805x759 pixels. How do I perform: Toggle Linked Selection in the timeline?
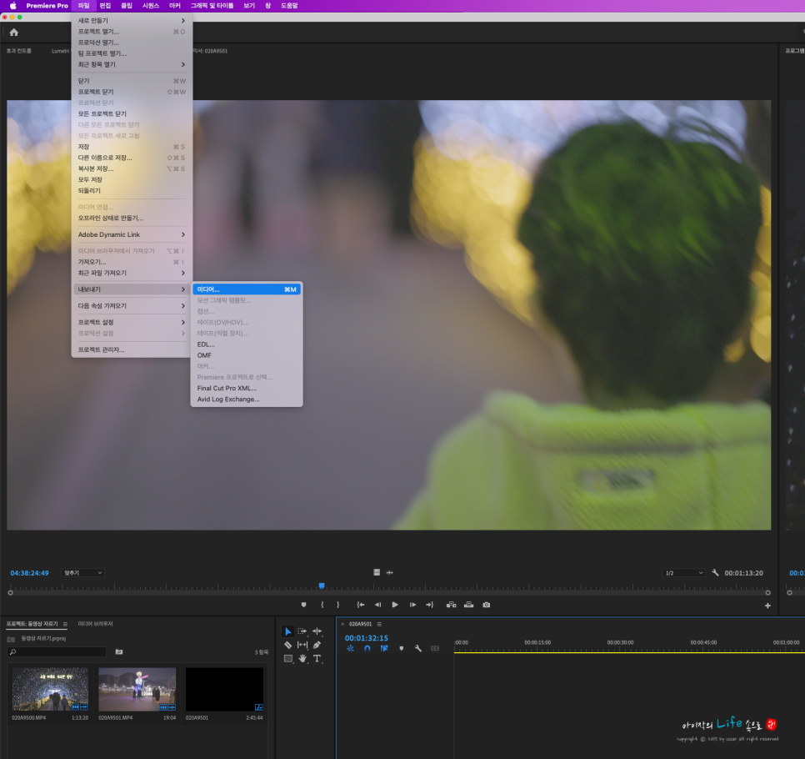tap(384, 649)
